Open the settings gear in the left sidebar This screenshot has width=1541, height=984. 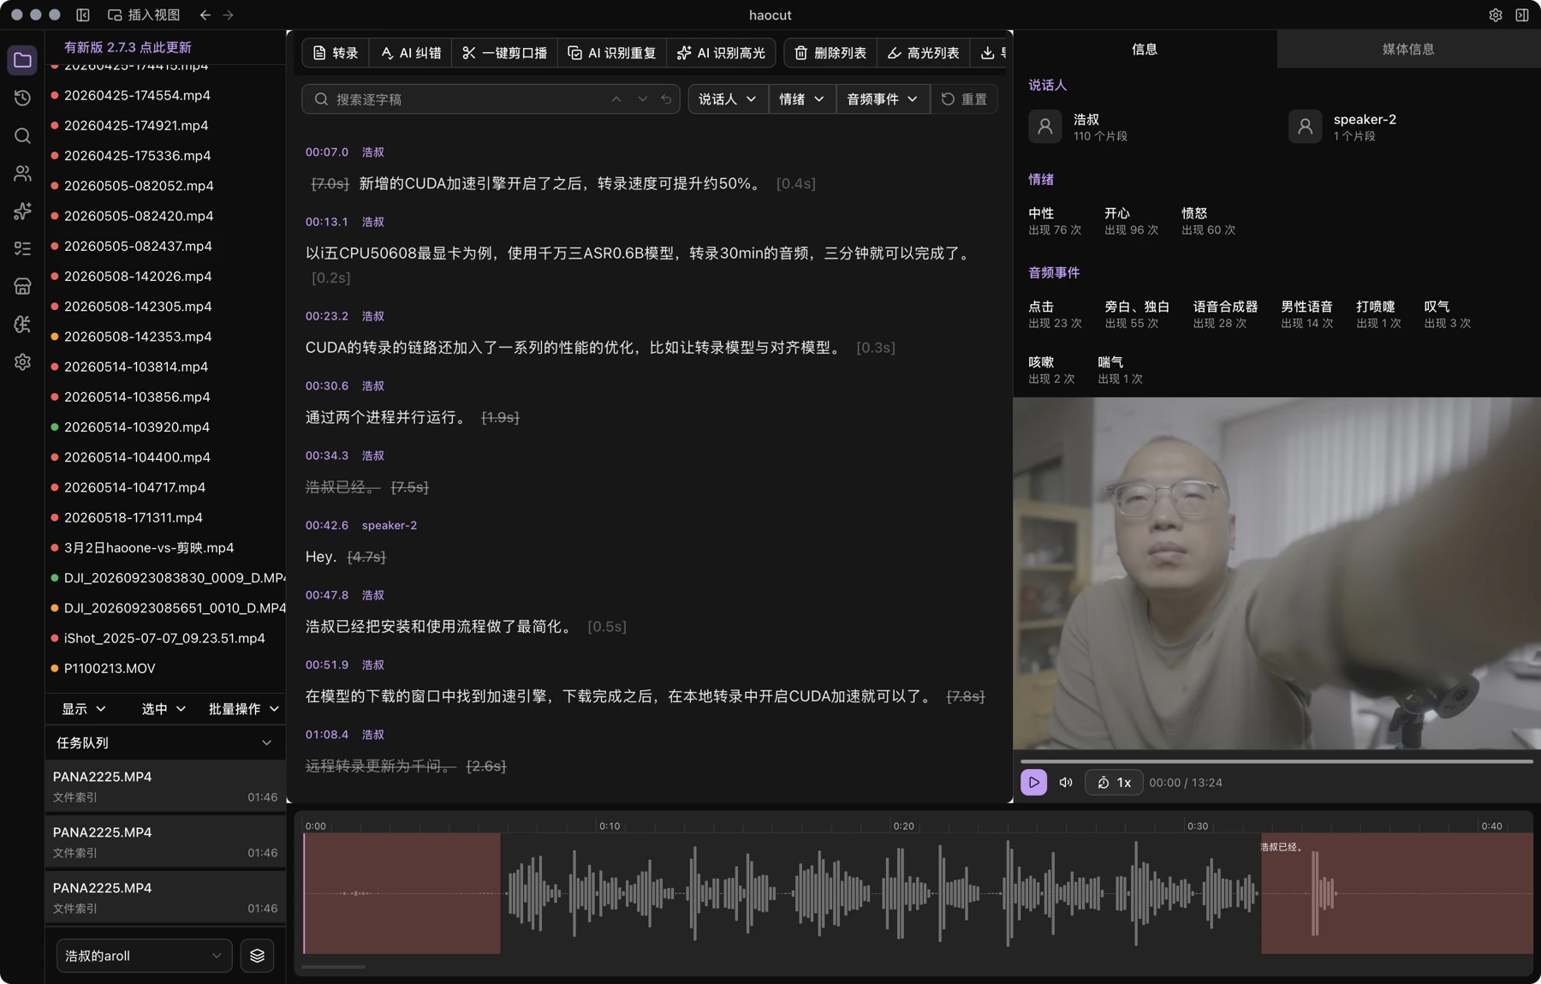(22, 361)
